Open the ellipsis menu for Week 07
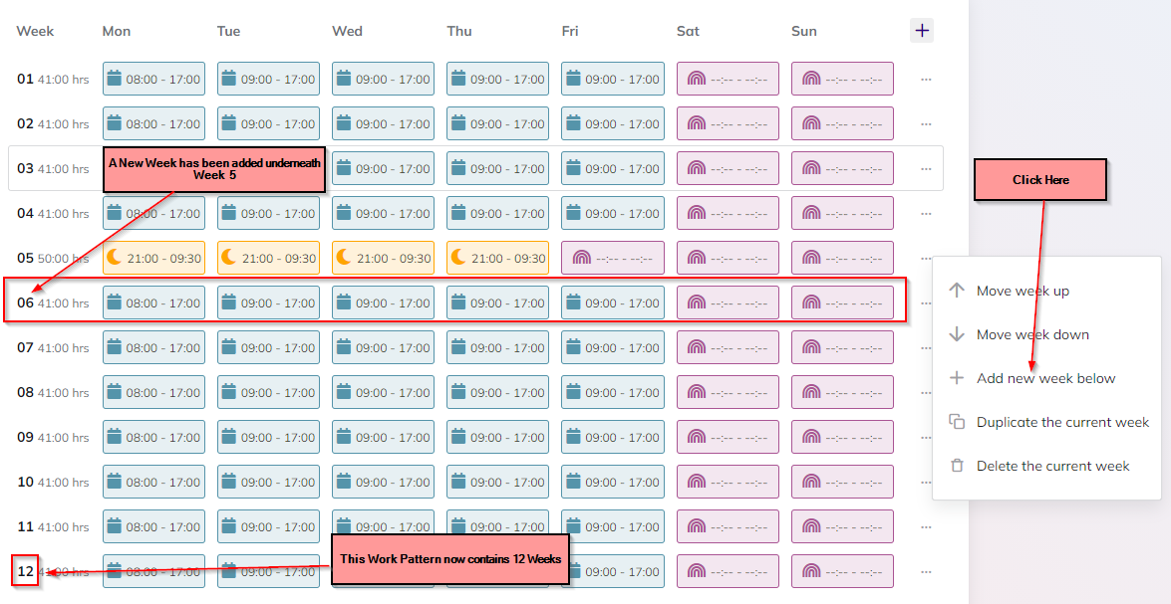Screen dimensions: 1171x604 tap(925, 347)
